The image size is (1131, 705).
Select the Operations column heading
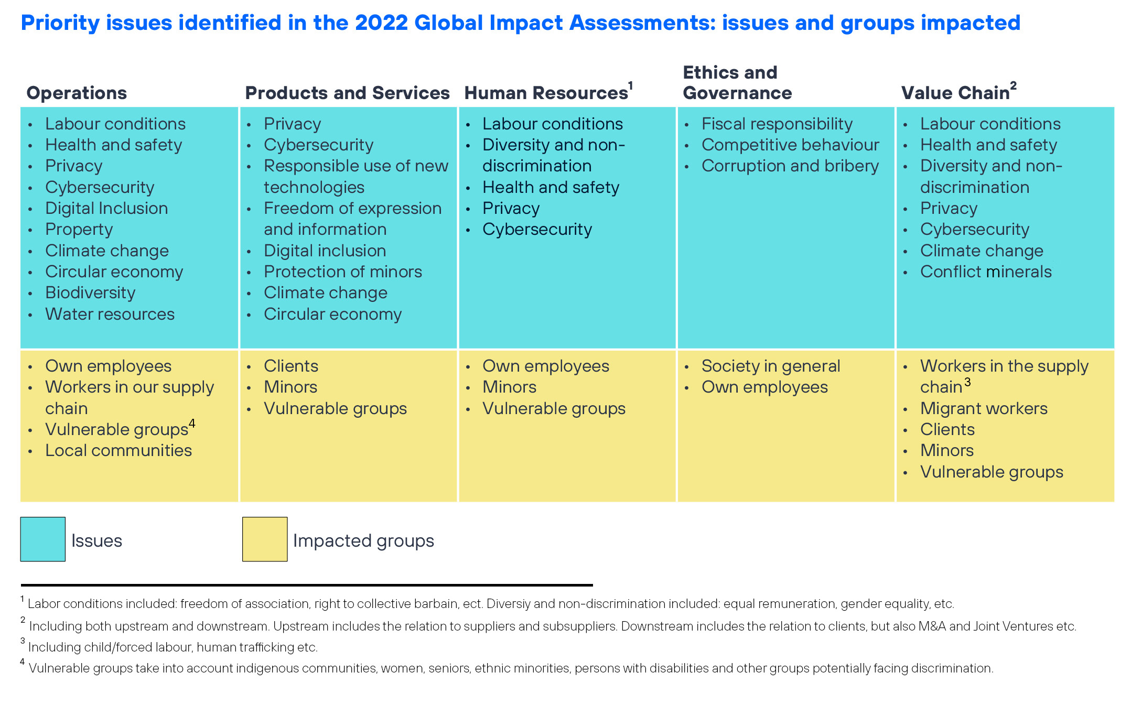pos(77,93)
